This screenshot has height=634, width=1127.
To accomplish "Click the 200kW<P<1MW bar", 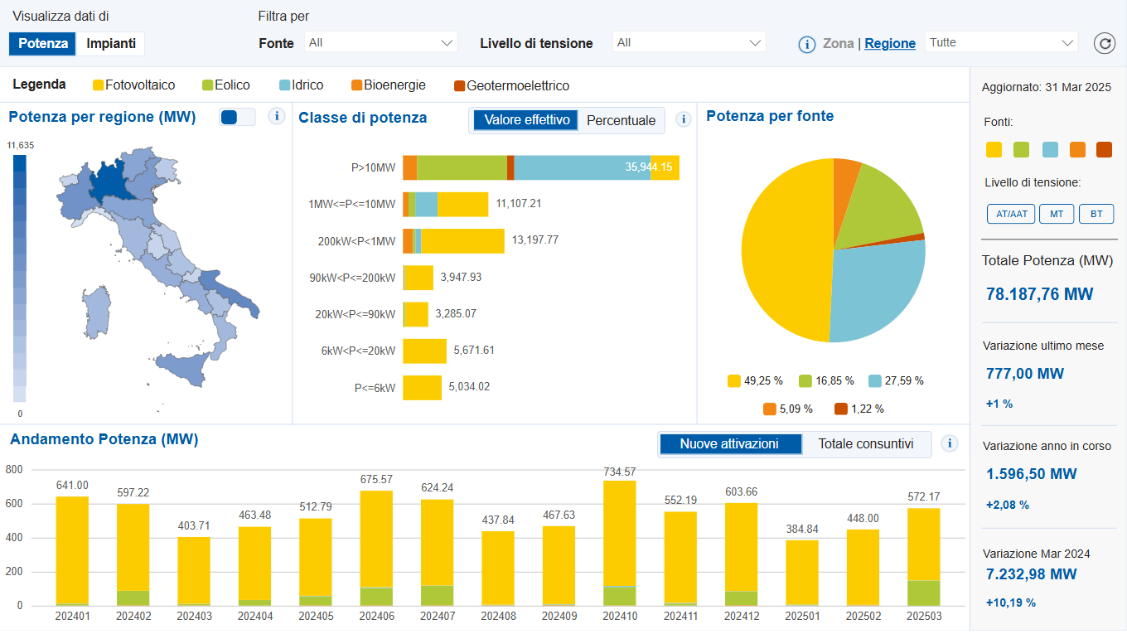I will [453, 240].
